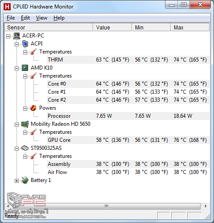This screenshot has height=223, width=214.
Task: Select the GPU Core row
Action: point(128,140)
